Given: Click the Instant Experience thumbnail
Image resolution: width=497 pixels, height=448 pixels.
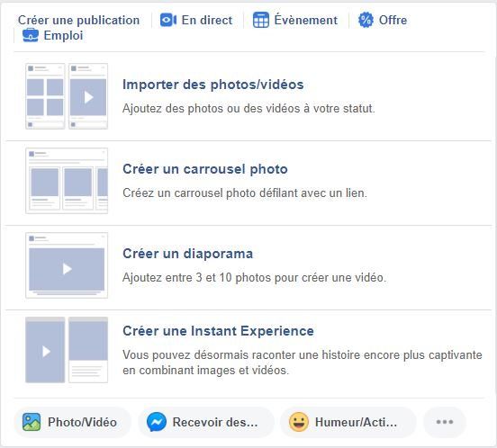Looking at the screenshot, I should tap(67, 350).
